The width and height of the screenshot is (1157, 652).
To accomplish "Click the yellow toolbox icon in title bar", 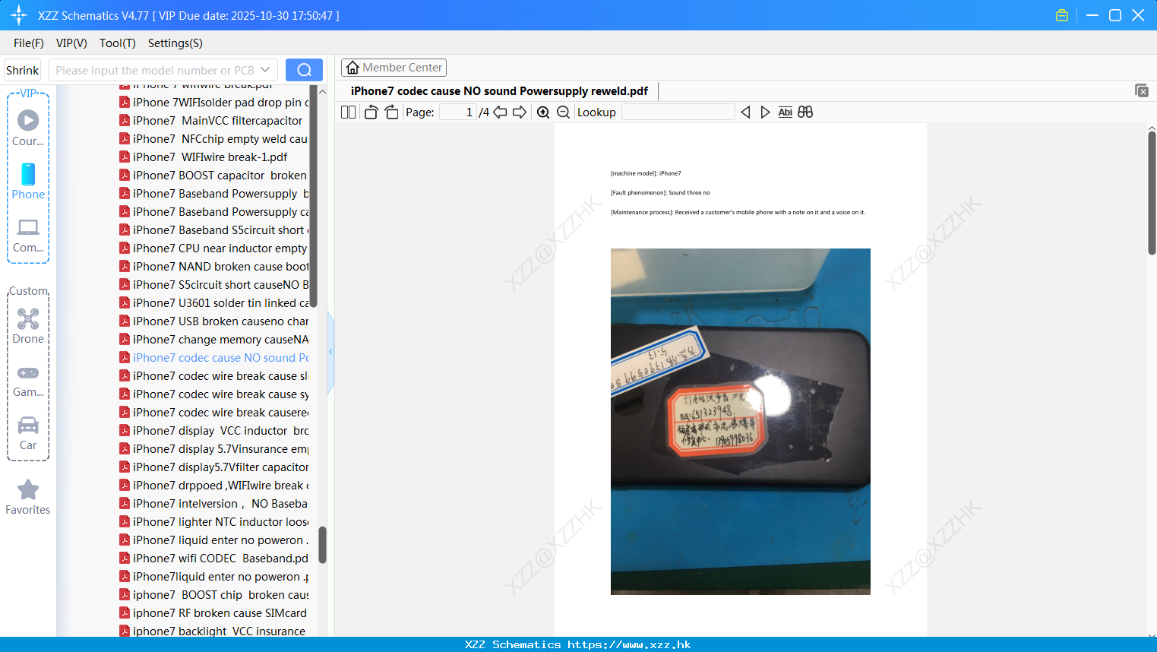I will 1062,15.
